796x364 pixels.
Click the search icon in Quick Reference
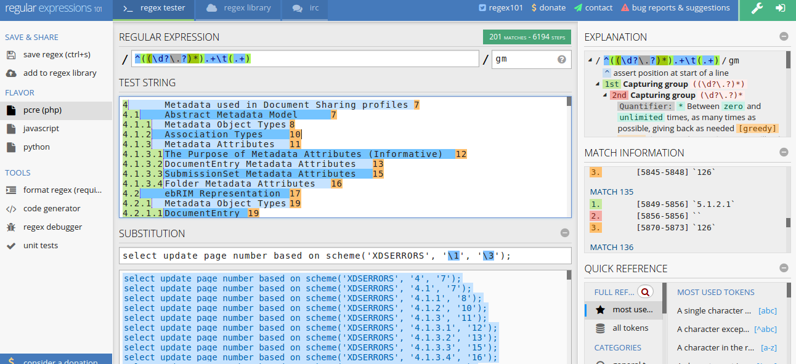645,292
